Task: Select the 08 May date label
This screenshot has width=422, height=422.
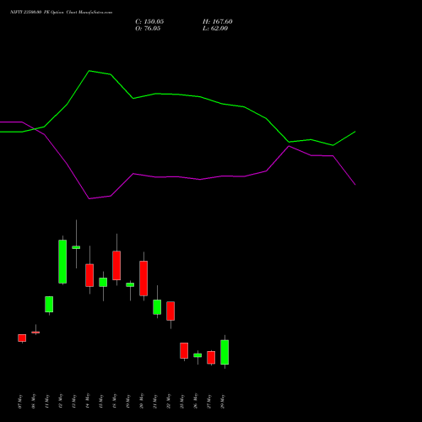Action: coord(34,402)
